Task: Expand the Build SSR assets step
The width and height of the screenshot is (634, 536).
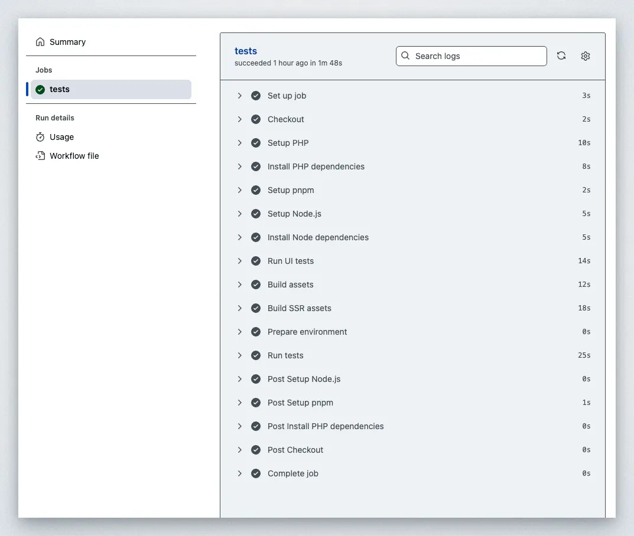Action: pos(240,308)
